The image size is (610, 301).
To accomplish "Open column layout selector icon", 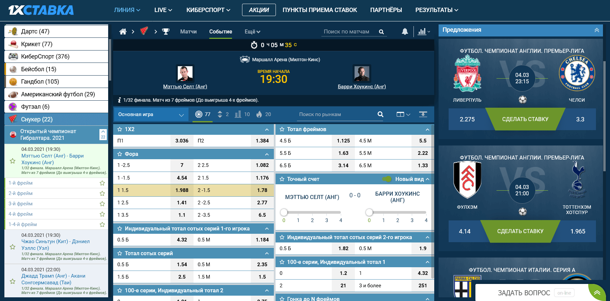I will pos(403,114).
